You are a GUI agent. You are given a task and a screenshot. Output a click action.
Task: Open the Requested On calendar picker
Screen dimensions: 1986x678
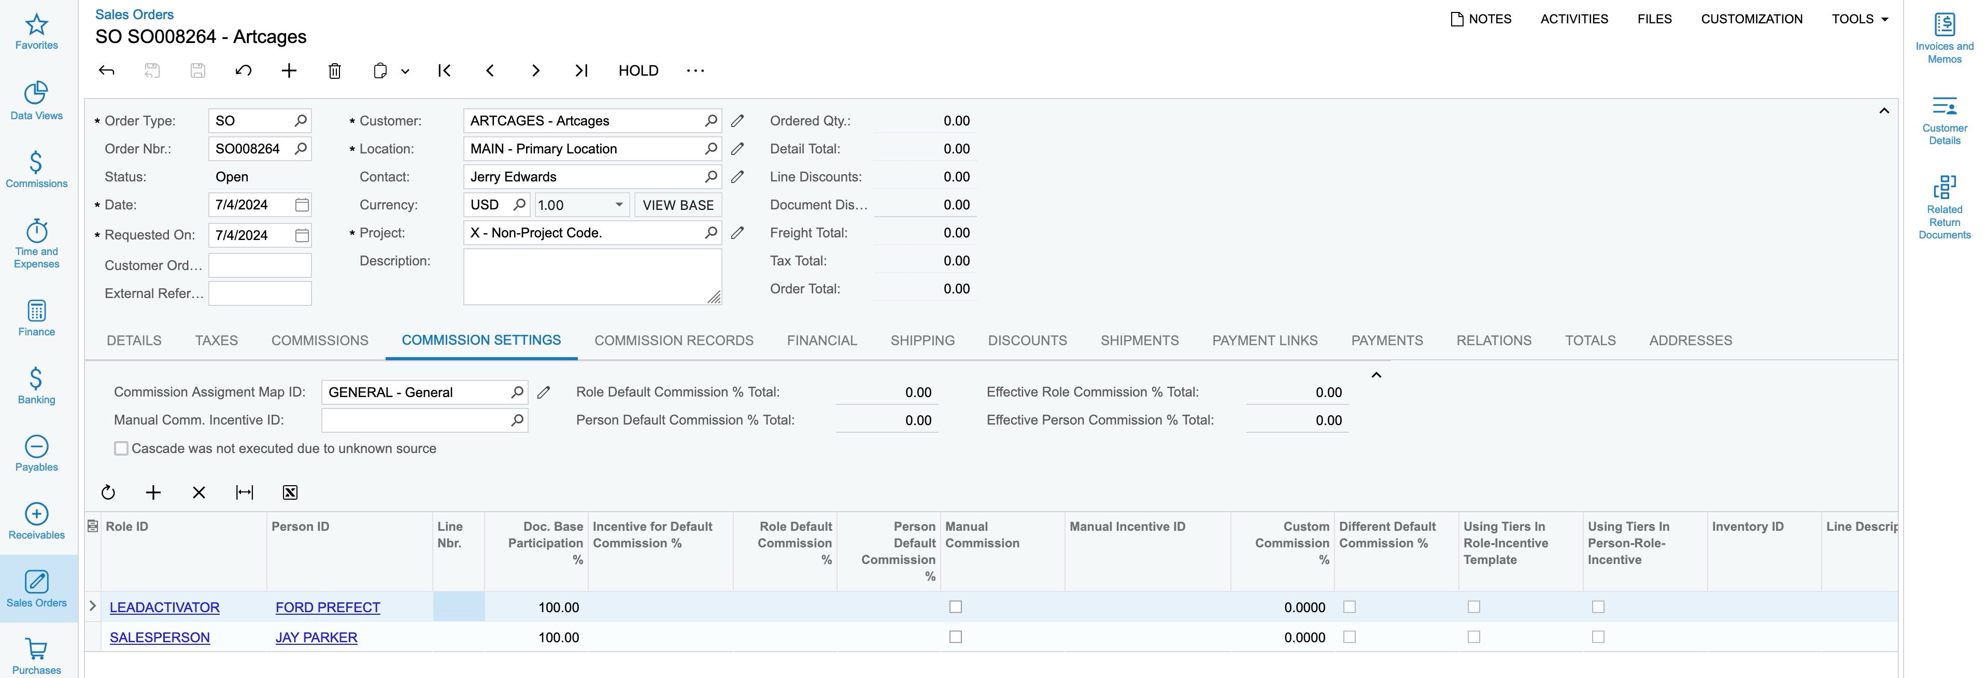tap(302, 235)
